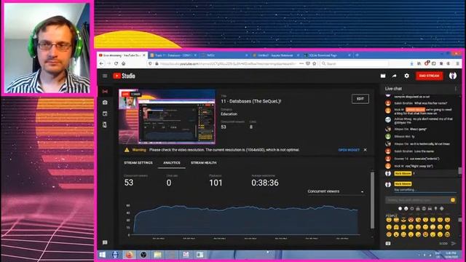This screenshot has width=466, height=262.
Task: Click the YouTube Studio logo
Action: (124, 76)
